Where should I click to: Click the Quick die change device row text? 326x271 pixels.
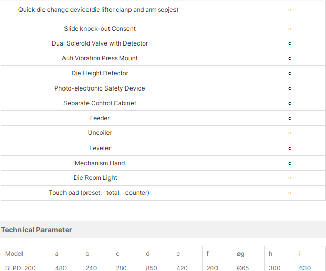click(x=98, y=10)
